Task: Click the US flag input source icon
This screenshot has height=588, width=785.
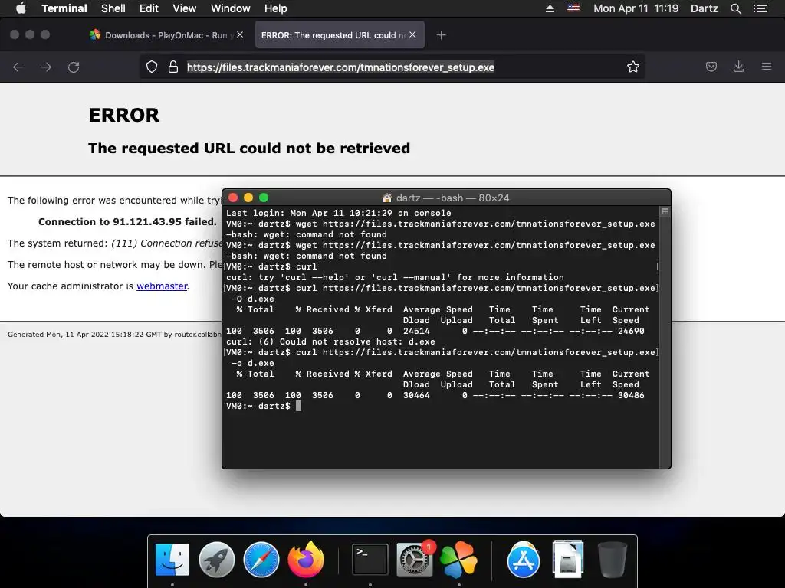Action: 573,8
